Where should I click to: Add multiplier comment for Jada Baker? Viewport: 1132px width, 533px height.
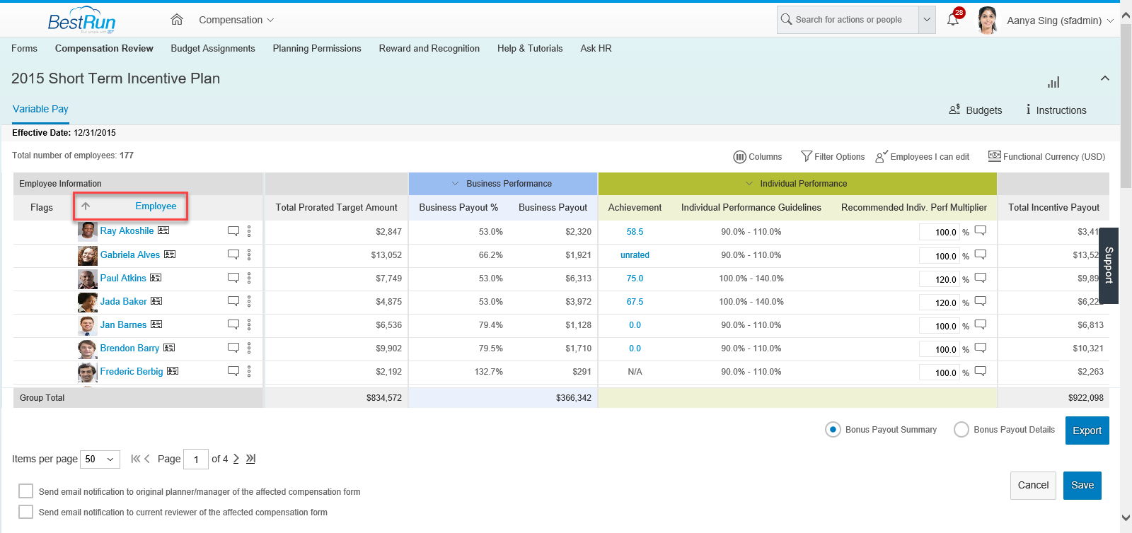(x=981, y=300)
